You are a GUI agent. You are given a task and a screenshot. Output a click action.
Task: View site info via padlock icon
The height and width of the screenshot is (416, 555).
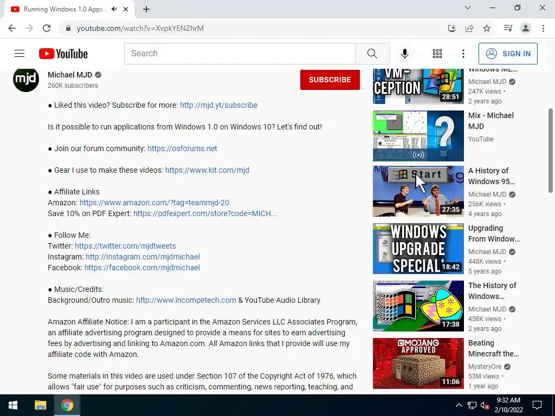point(68,28)
